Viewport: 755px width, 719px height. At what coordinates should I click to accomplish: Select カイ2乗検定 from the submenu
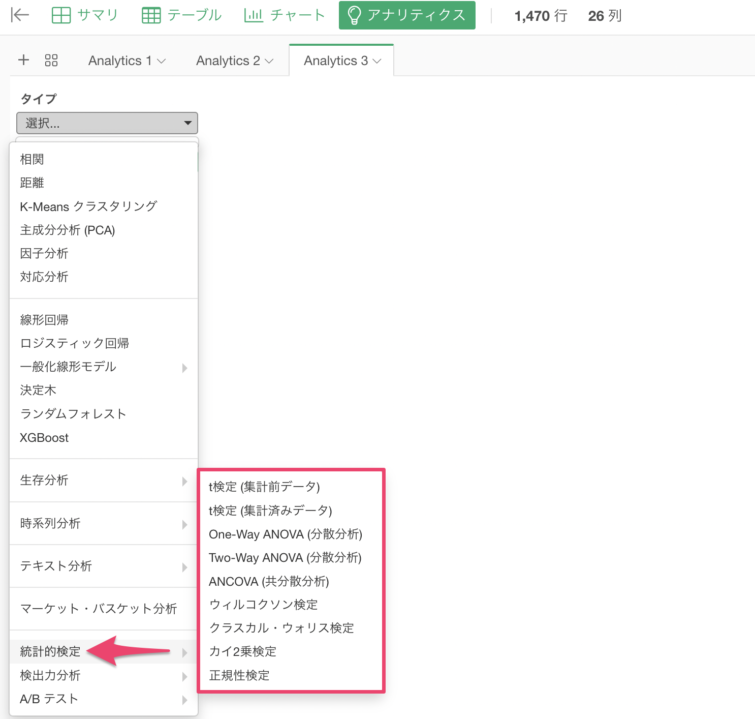[243, 651]
